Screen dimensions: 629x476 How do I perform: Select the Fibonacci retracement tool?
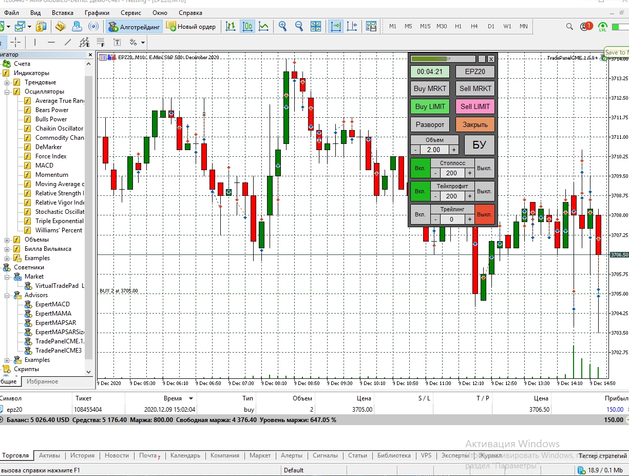(x=101, y=42)
